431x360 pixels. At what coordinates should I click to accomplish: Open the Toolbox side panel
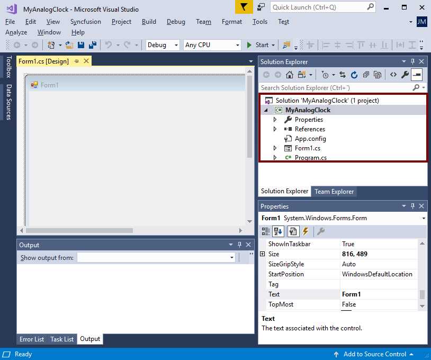(9, 67)
